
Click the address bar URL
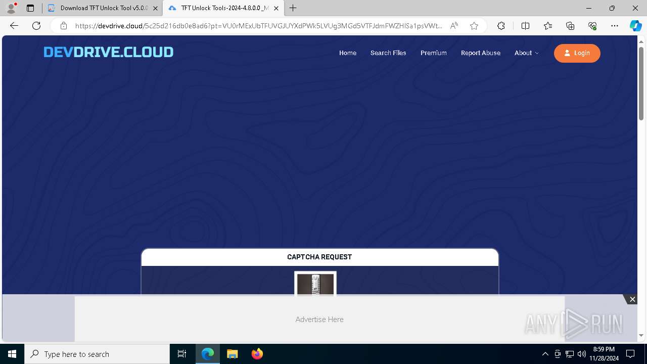(259, 26)
